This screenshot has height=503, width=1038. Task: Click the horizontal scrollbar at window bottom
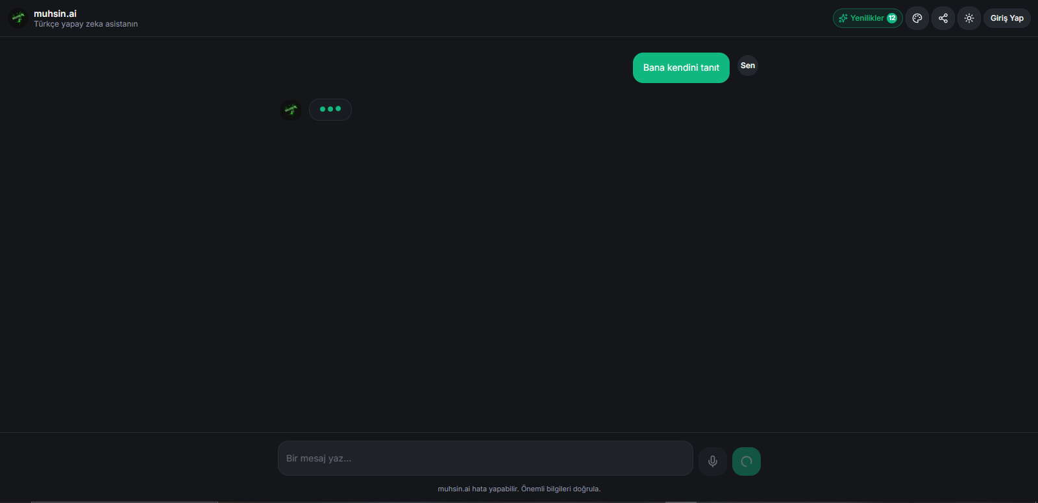pos(125,502)
